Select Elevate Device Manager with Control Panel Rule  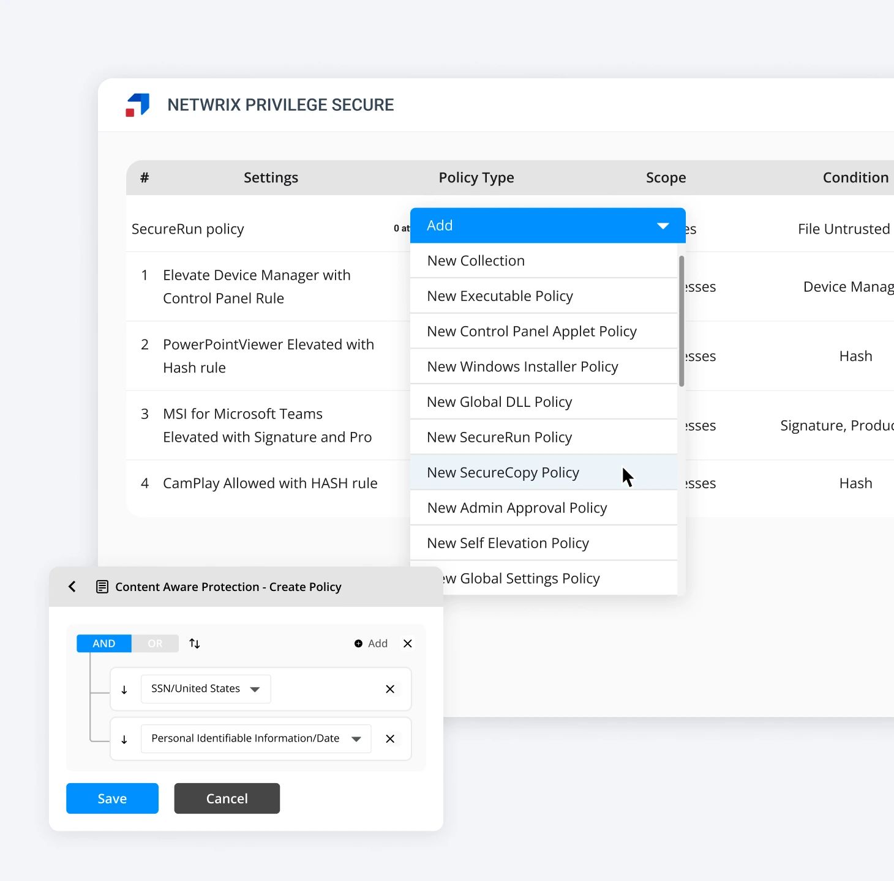pyautogui.click(x=257, y=286)
